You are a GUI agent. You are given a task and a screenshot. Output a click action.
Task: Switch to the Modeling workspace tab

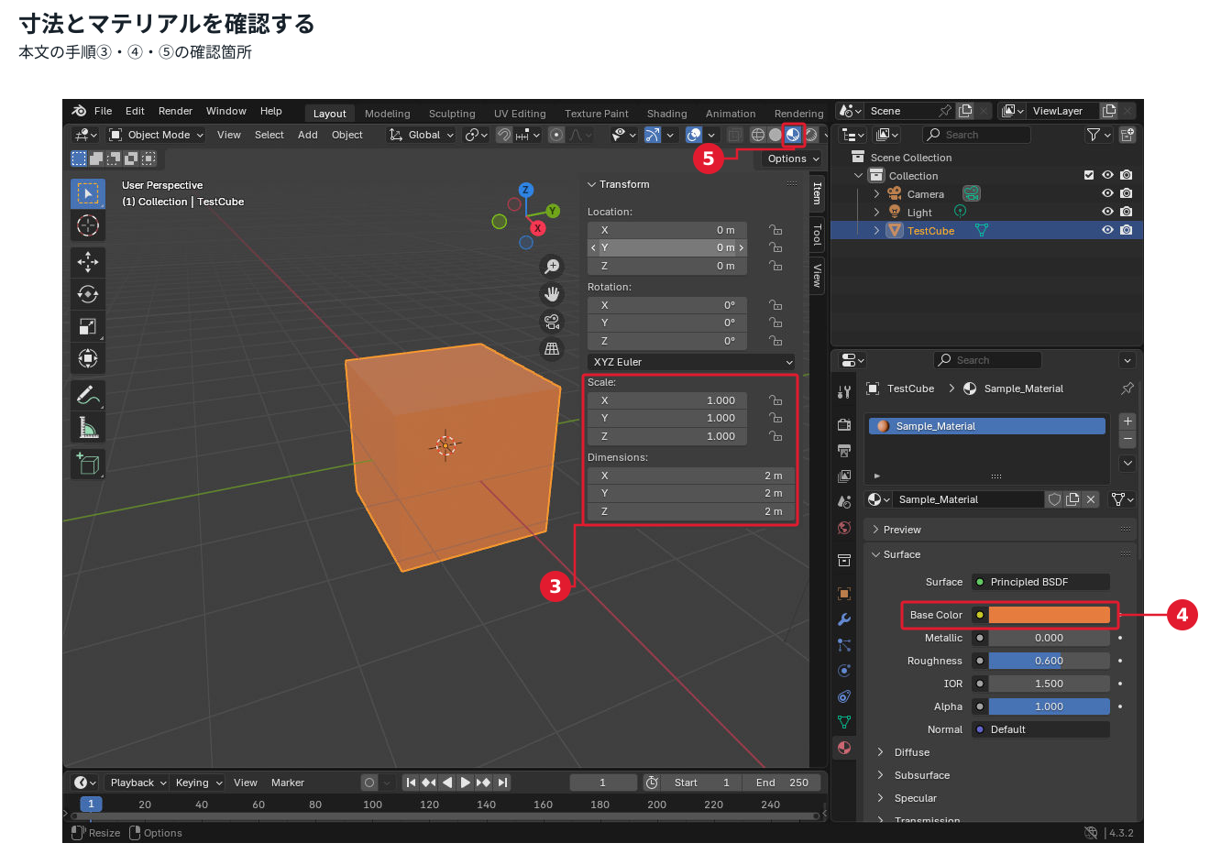(388, 114)
